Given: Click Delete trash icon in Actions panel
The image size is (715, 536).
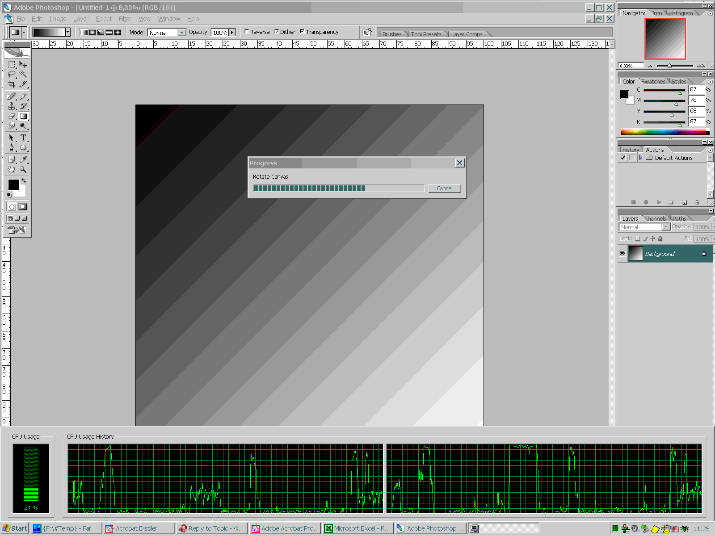Looking at the screenshot, I should [697, 202].
